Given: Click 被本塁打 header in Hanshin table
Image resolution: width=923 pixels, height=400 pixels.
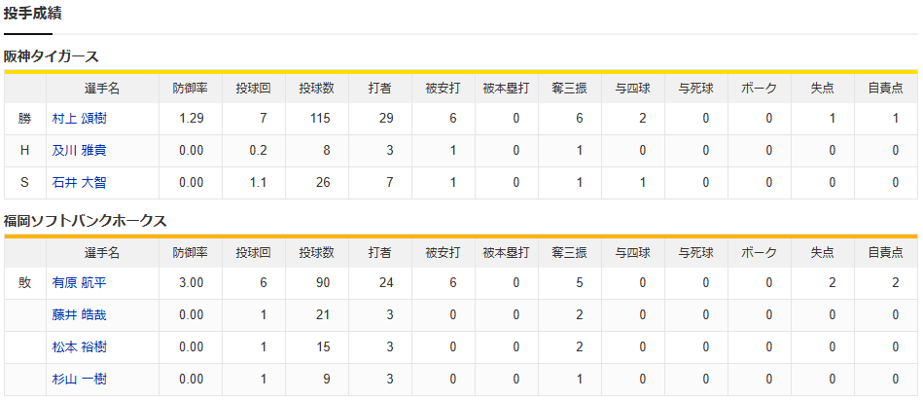Looking at the screenshot, I should (x=506, y=89).
